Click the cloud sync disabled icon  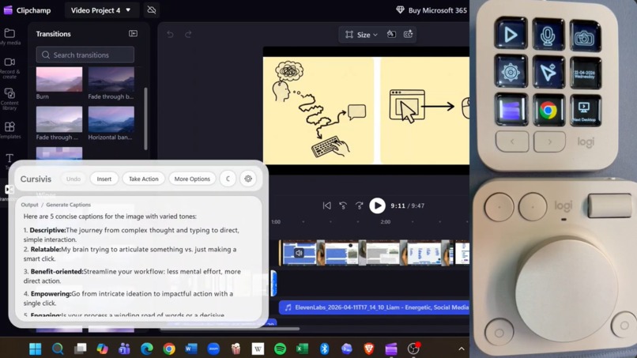point(152,10)
